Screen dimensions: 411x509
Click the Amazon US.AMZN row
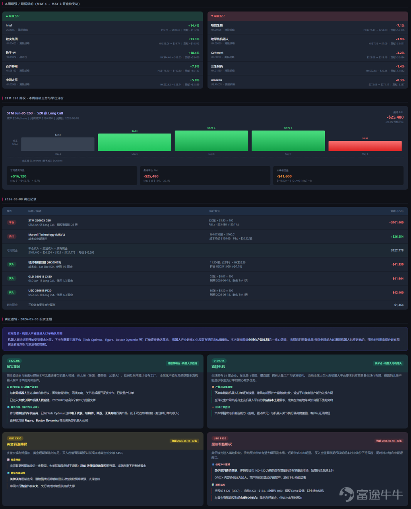(x=308, y=82)
